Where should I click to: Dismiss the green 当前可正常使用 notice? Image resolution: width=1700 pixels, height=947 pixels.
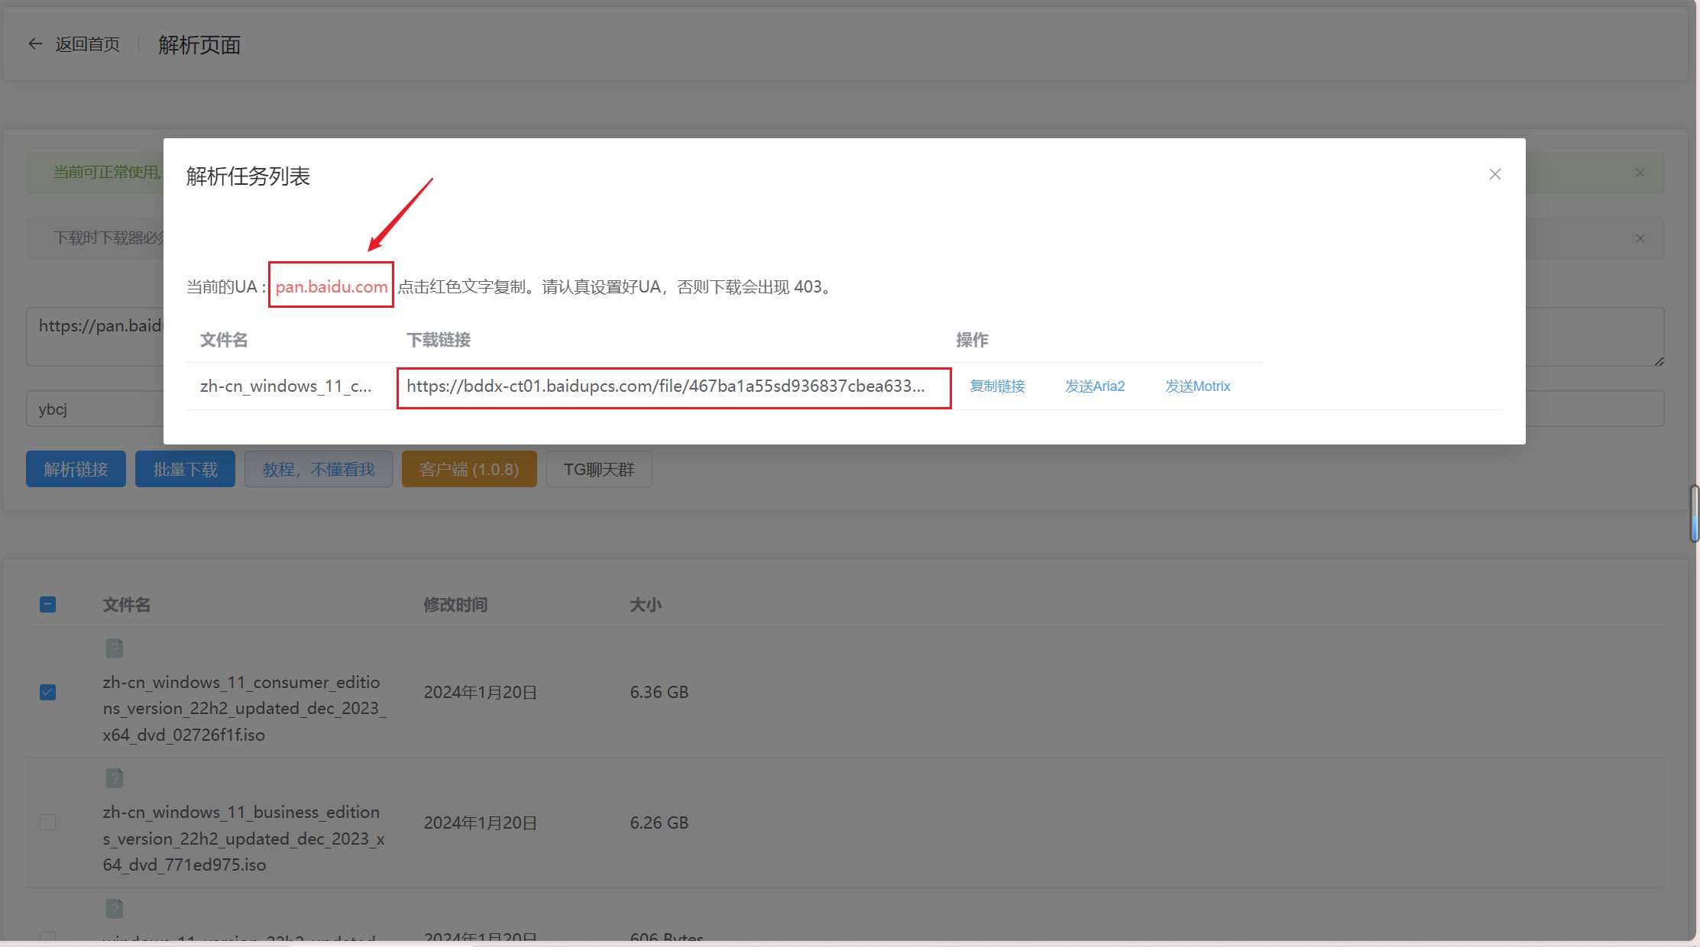[1640, 173]
